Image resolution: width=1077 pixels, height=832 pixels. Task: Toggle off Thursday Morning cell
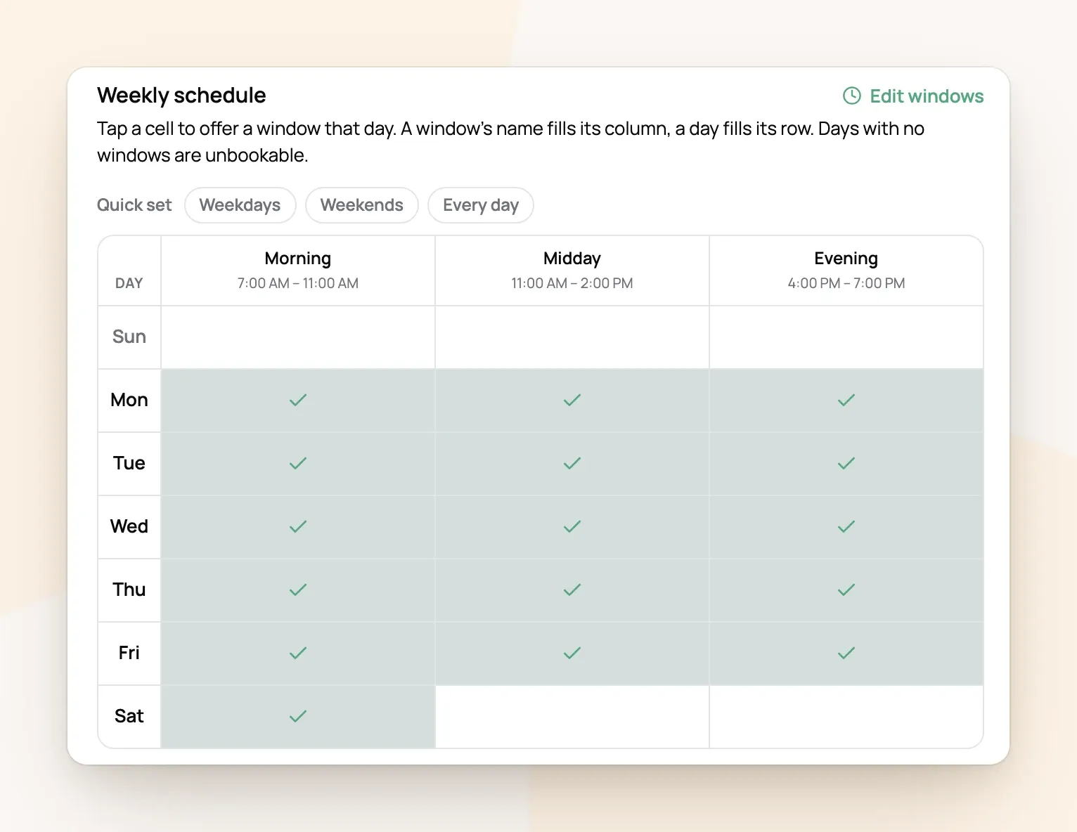point(298,590)
